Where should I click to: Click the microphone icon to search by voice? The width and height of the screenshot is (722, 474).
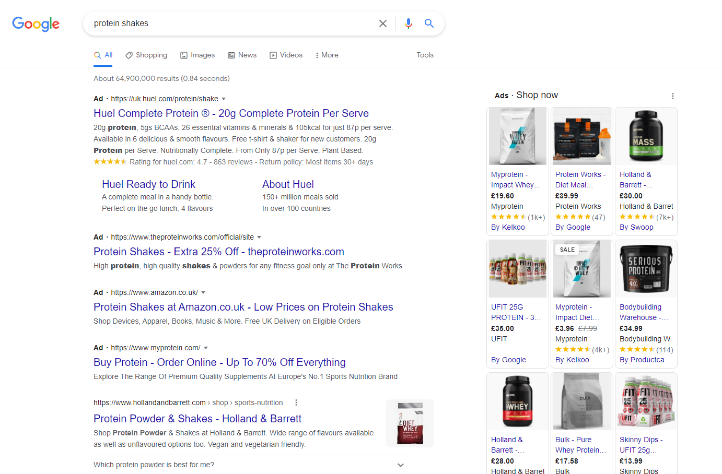(408, 23)
